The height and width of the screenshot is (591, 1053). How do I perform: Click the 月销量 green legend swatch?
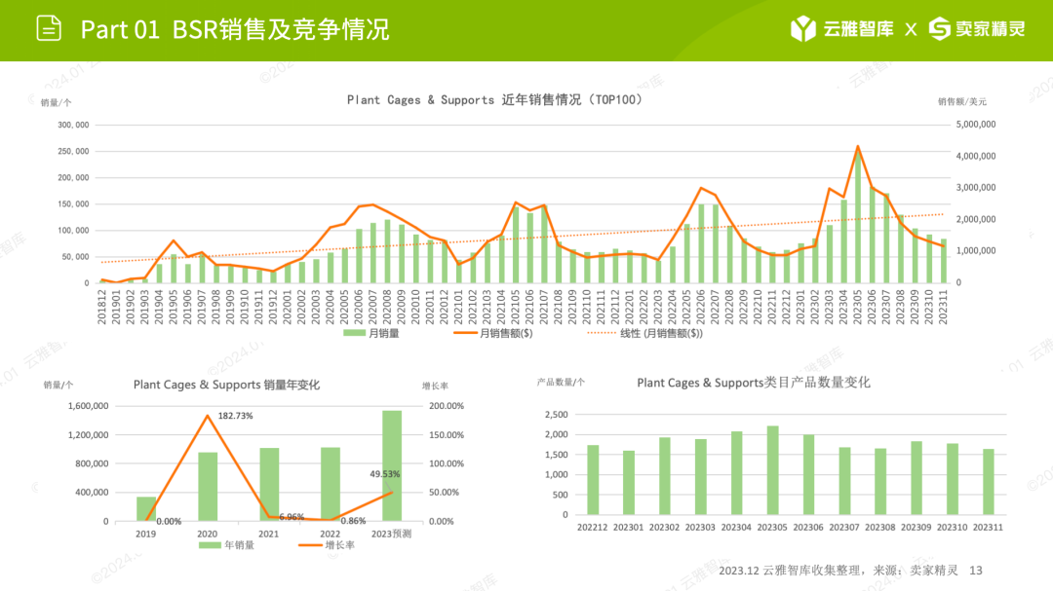pyautogui.click(x=354, y=333)
